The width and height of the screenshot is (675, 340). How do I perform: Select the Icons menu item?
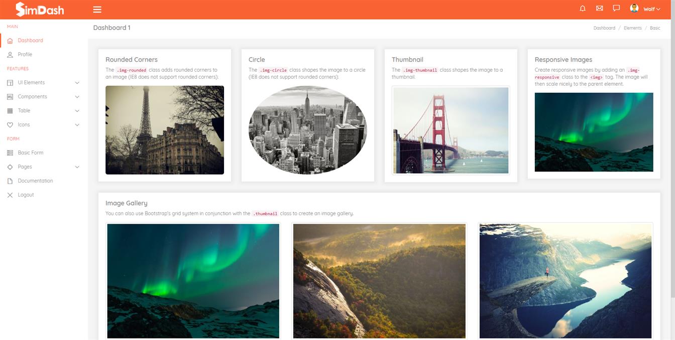(24, 125)
